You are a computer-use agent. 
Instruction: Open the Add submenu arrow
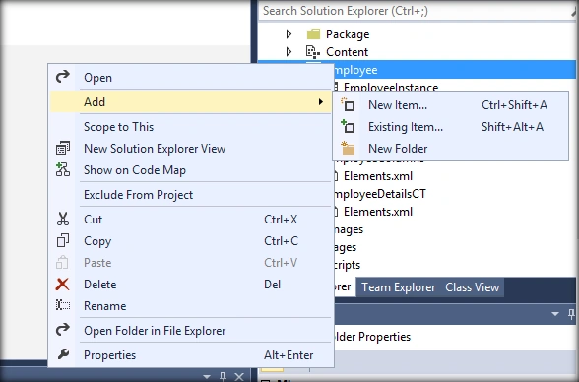point(321,101)
